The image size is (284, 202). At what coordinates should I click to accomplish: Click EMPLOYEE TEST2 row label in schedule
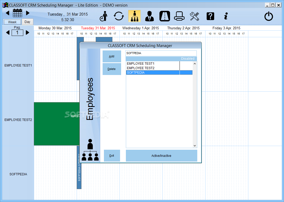[18, 120]
